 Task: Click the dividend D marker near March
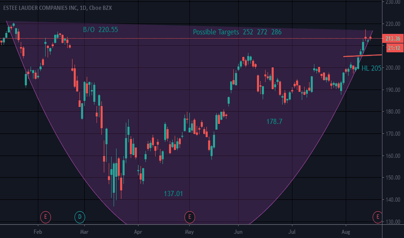pyautogui.click(x=80, y=217)
